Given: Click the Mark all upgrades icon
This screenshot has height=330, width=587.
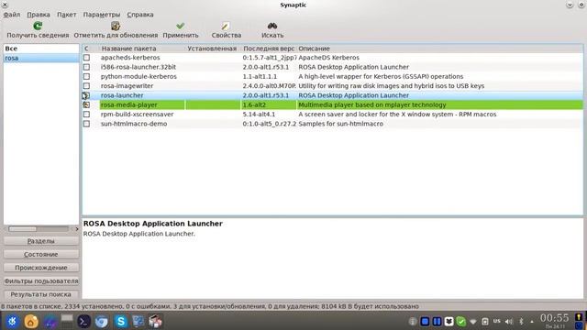Looking at the screenshot, I should tap(116, 26).
